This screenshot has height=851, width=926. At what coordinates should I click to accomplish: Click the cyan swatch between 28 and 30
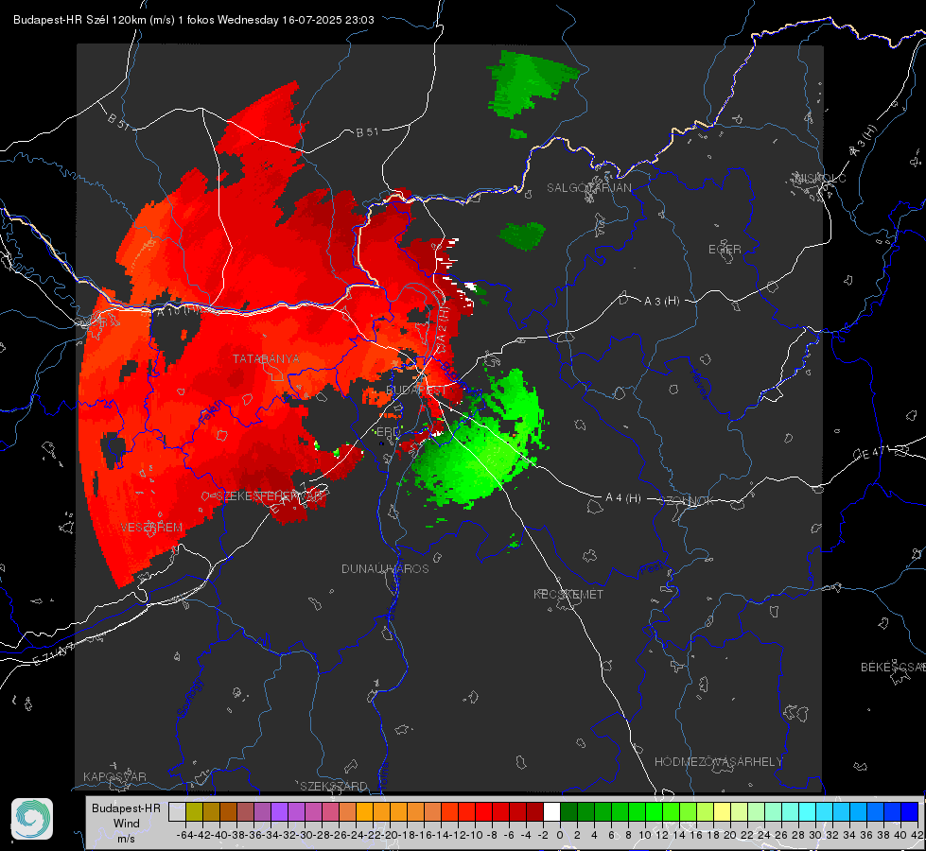click(808, 811)
